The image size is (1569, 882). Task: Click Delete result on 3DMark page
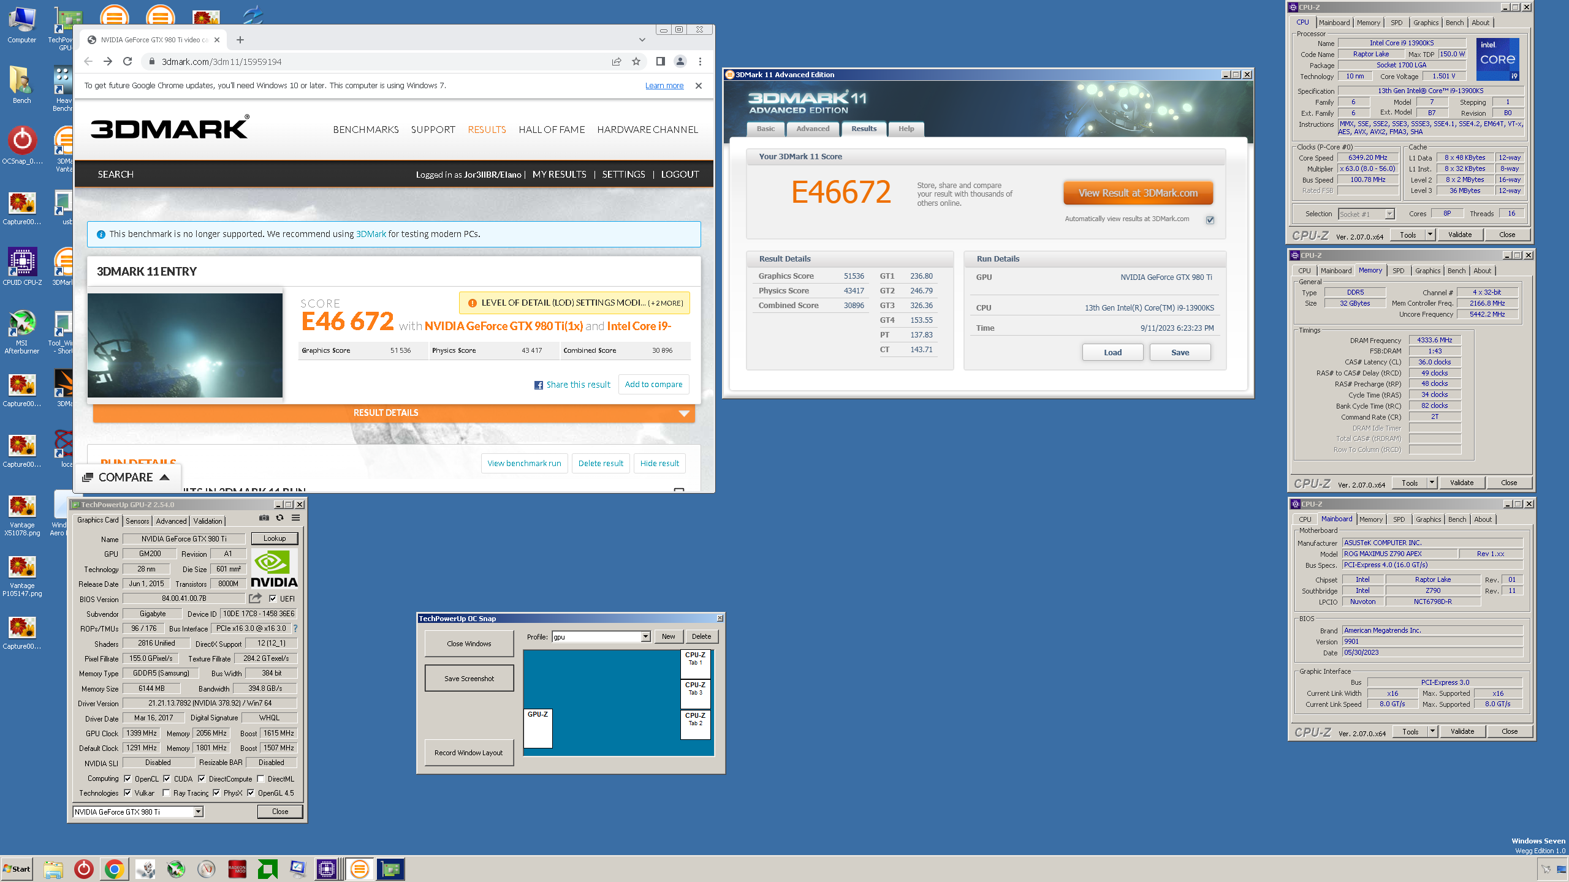(x=601, y=463)
